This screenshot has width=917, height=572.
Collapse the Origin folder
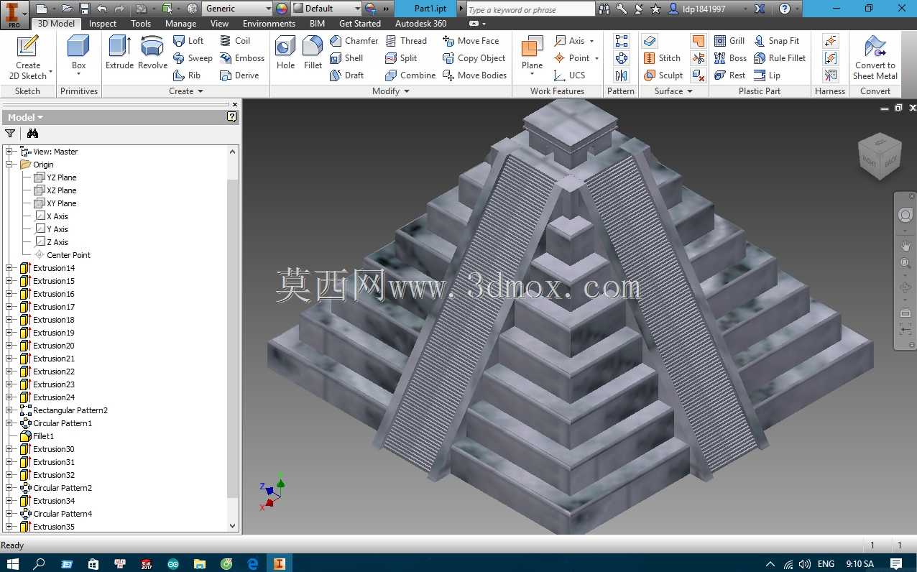(9, 165)
